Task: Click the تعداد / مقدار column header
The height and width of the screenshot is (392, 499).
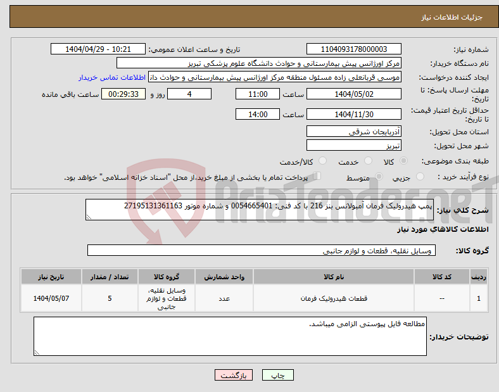Action: [110, 277]
